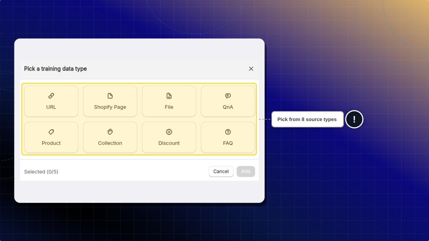Close the training data type dialog
The width and height of the screenshot is (429, 241).
(x=251, y=69)
